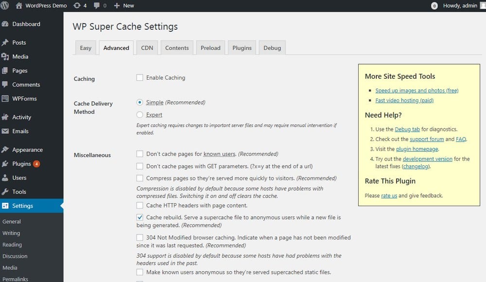Viewport: 486px width, 282px height.
Task: Click the Cache Delivery Method label
Action: coord(93,107)
